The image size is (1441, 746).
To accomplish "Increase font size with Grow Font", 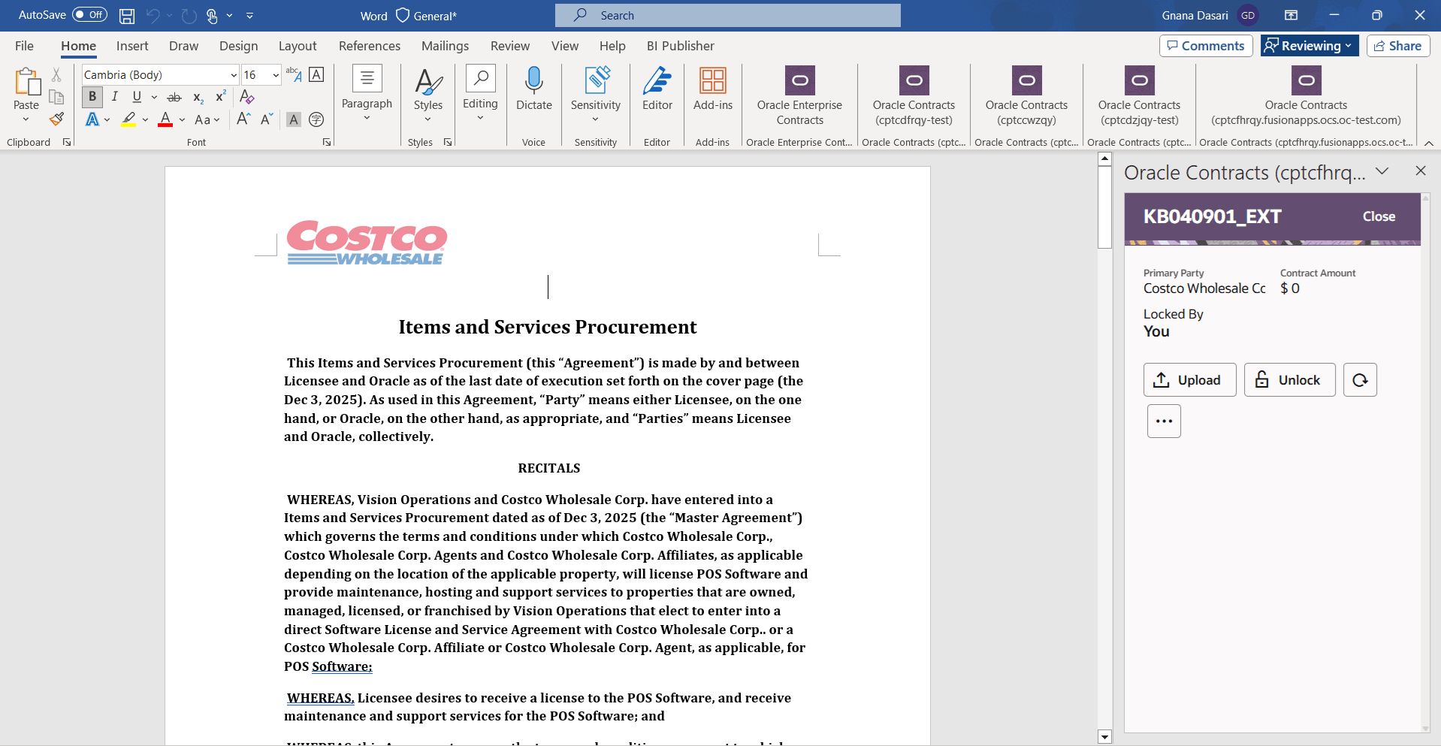I will click(x=243, y=119).
